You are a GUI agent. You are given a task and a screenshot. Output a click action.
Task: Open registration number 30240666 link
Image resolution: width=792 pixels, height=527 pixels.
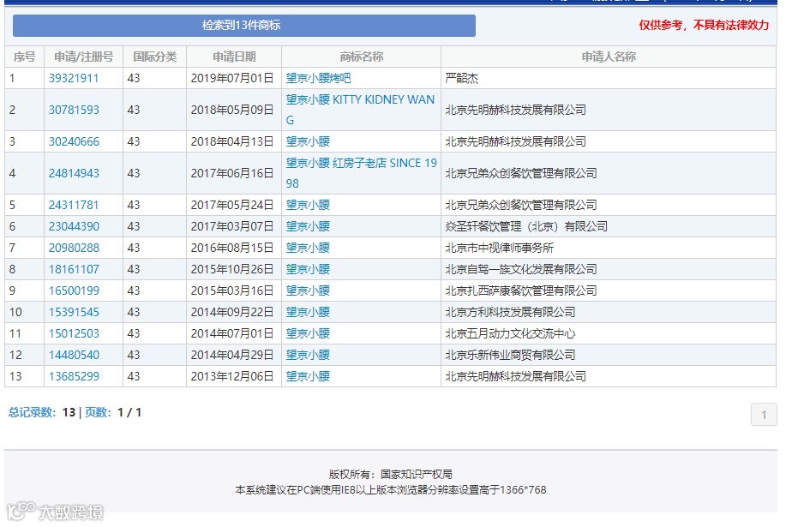(74, 142)
